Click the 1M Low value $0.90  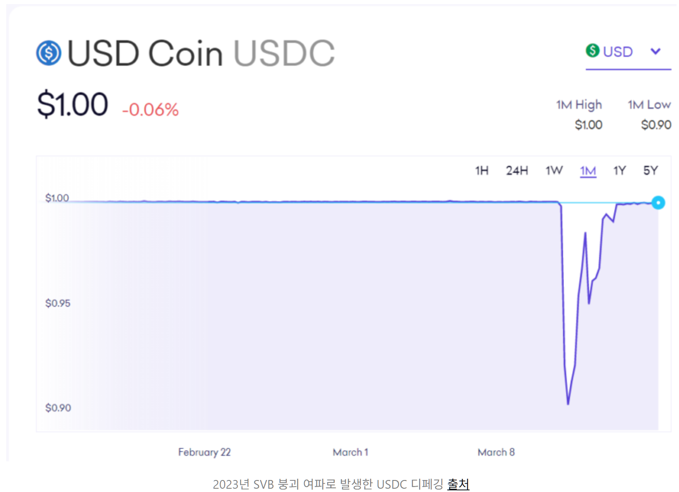point(656,125)
